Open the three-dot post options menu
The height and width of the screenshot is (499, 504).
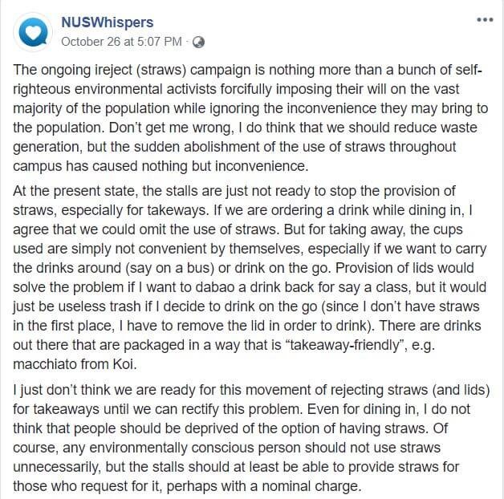coord(484,20)
